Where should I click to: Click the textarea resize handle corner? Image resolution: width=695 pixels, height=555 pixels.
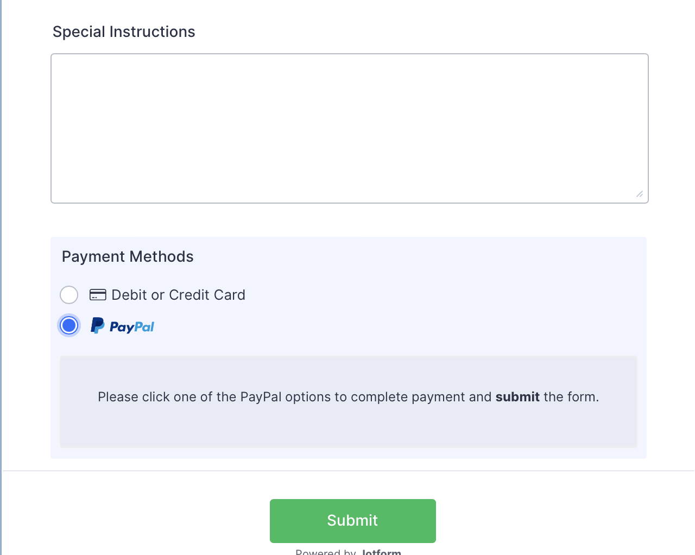click(x=640, y=194)
